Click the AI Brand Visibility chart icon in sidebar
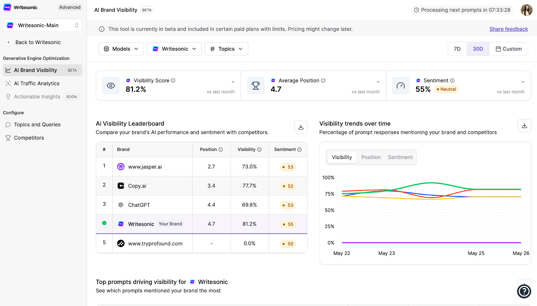537x306 pixels. click(x=8, y=70)
